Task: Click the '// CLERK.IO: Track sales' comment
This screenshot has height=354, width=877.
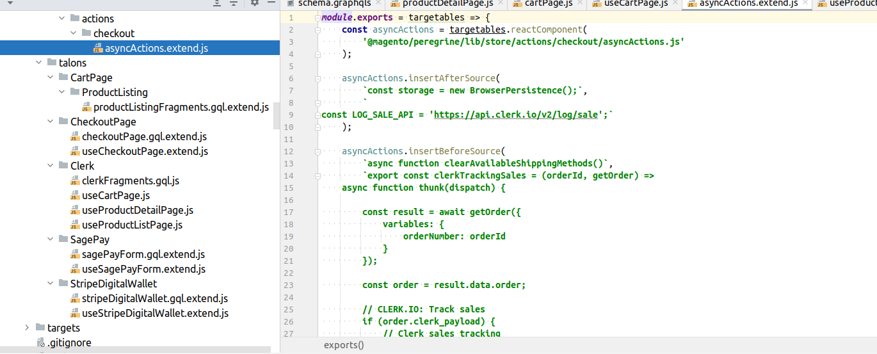Action: point(424,309)
